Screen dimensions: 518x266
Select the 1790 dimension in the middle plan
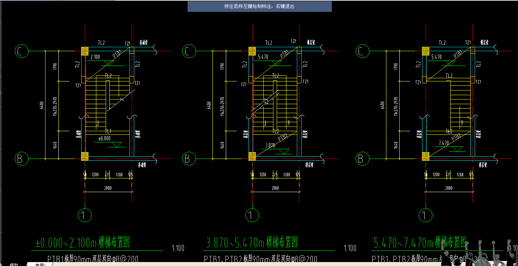point(223,66)
